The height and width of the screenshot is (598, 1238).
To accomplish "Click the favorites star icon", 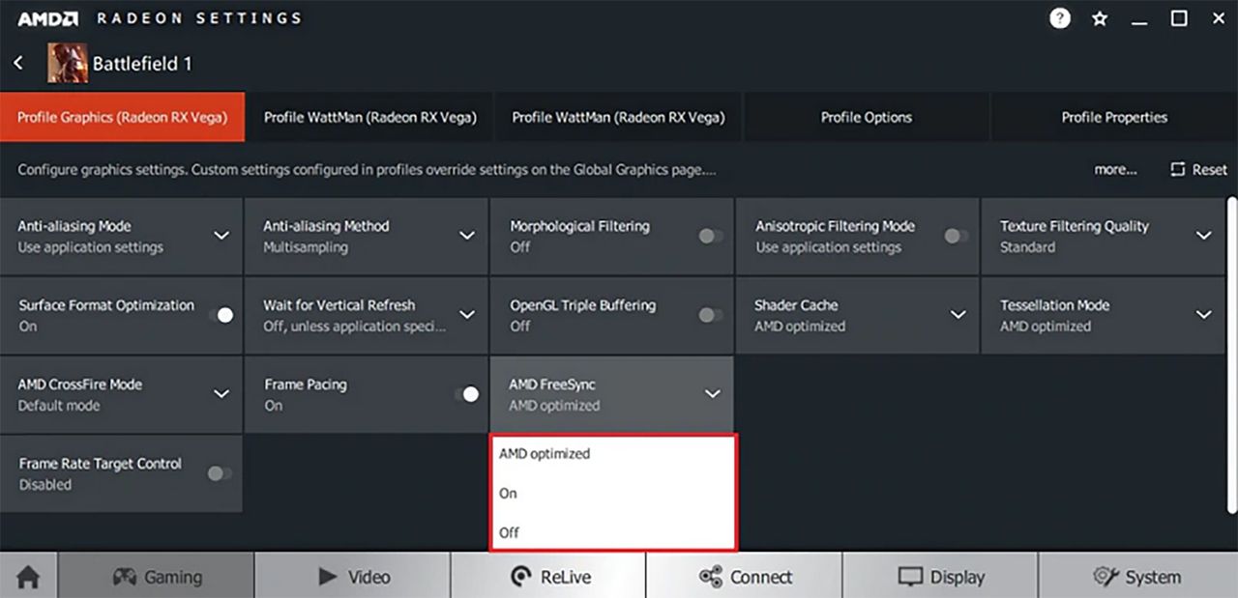I will [1100, 18].
